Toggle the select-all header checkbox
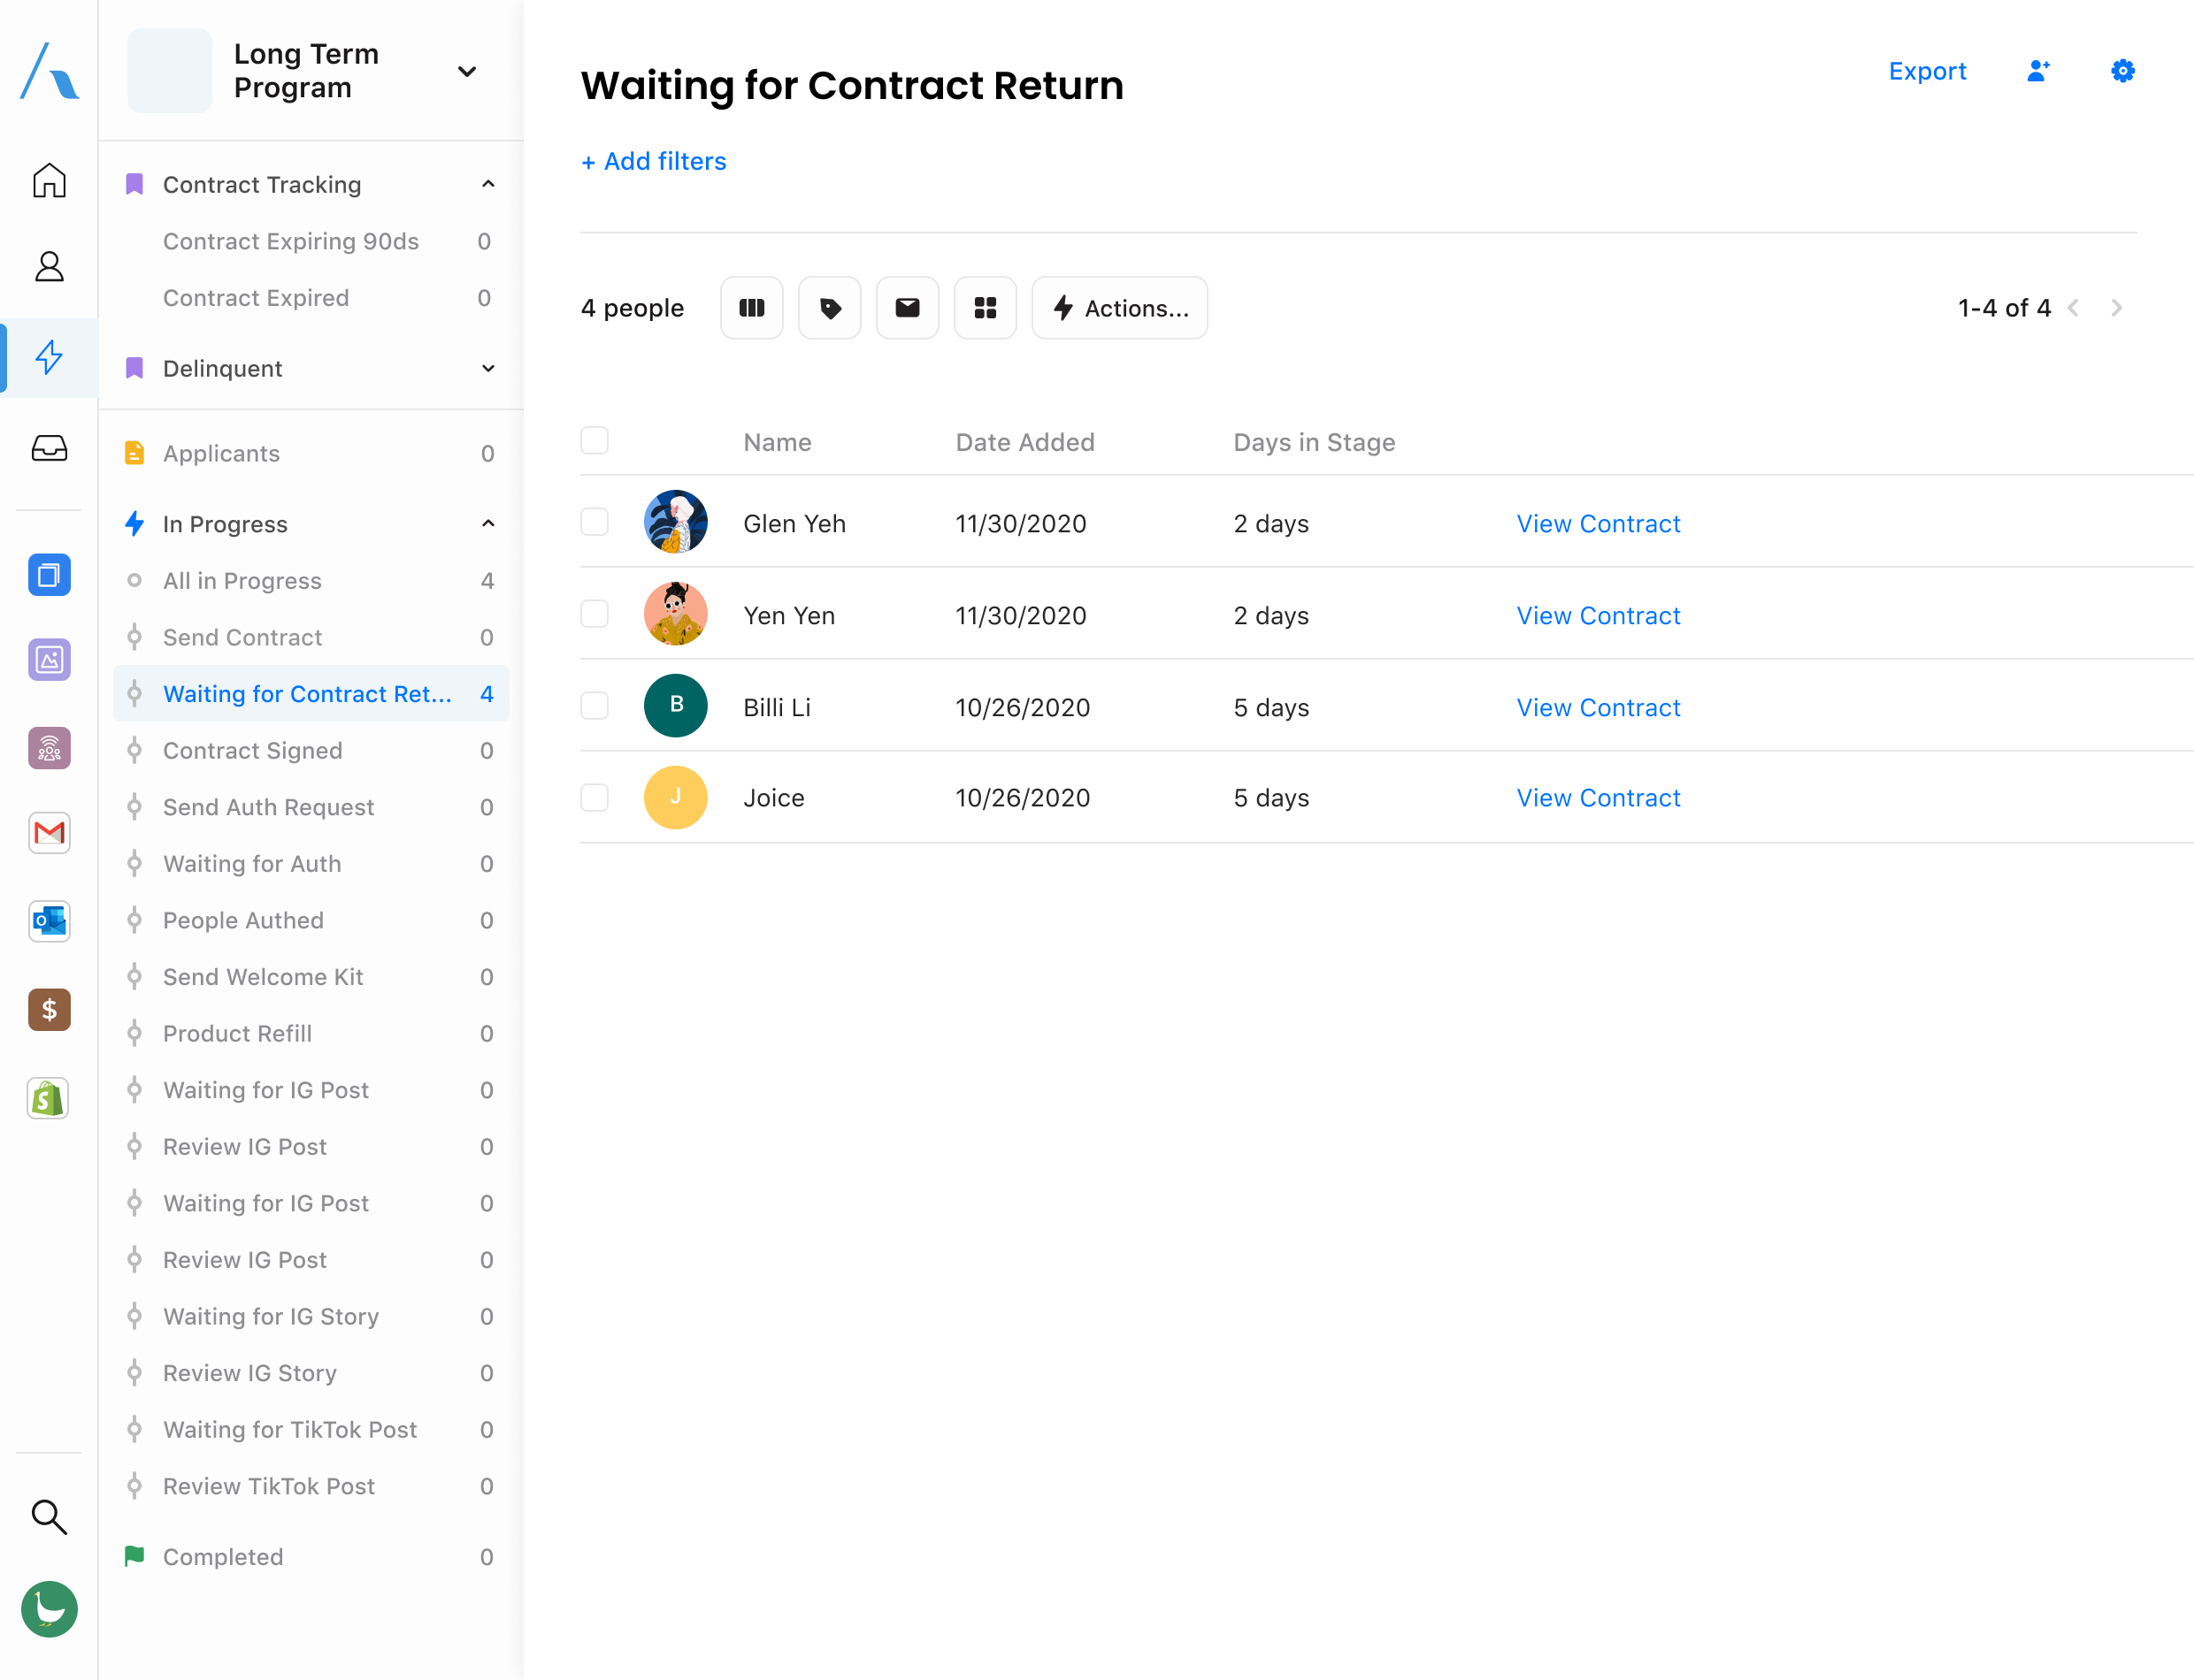Viewport: 2194px width, 1680px height. [x=595, y=441]
